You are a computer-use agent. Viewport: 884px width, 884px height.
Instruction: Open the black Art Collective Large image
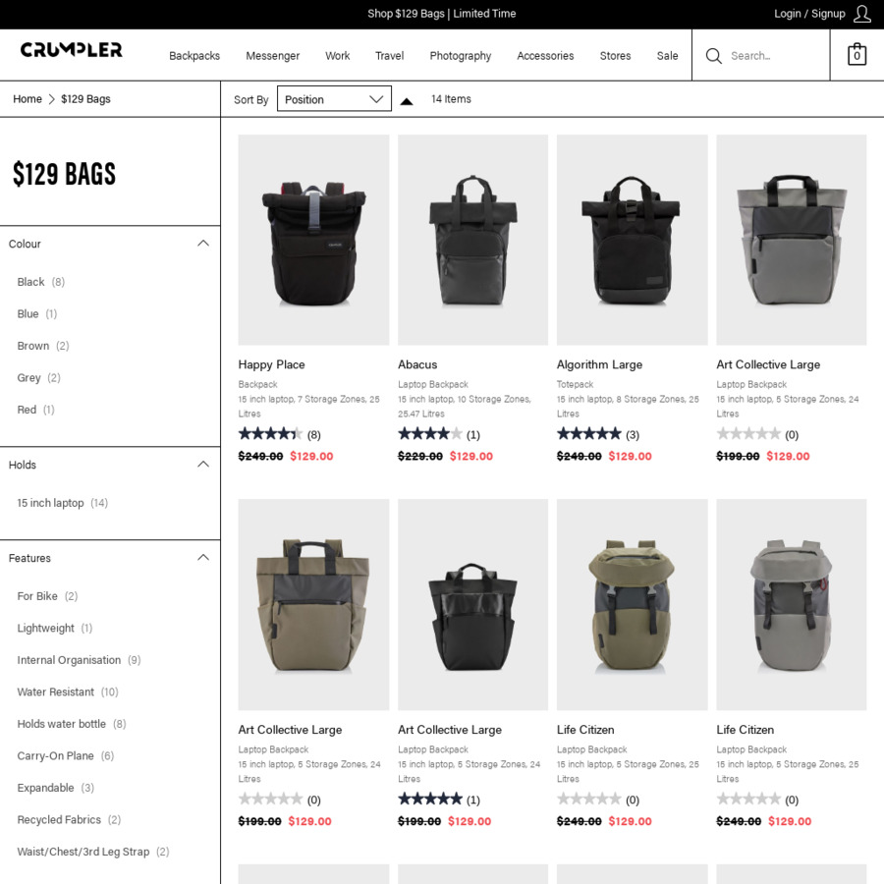473,604
